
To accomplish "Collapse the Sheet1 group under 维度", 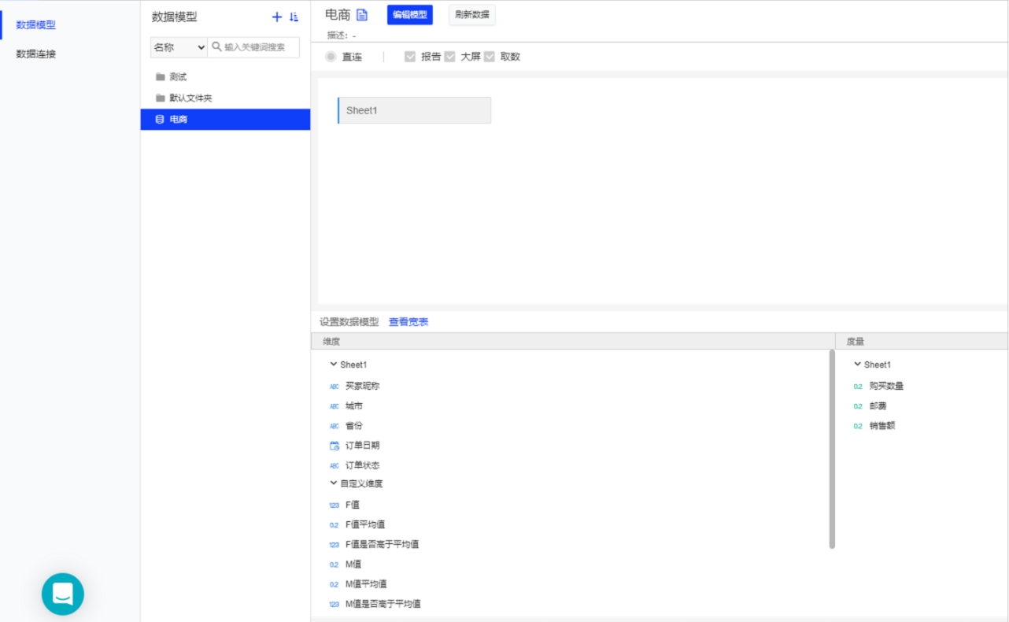I will [x=334, y=365].
